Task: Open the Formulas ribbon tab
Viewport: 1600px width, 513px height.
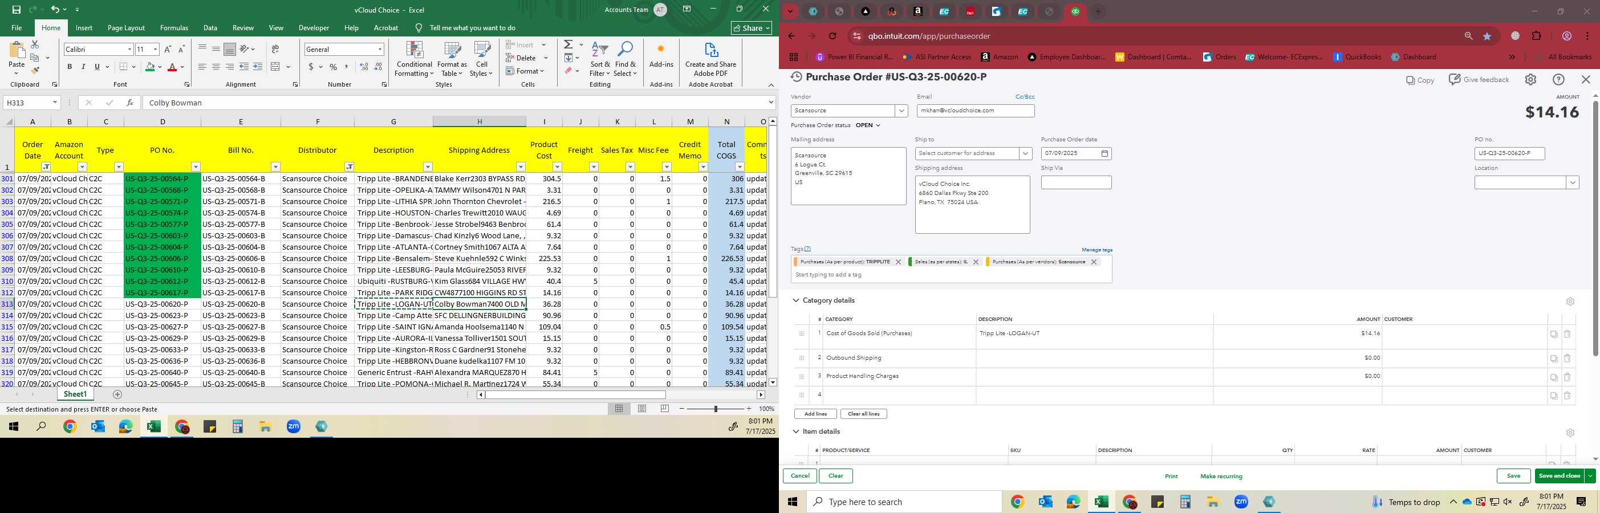Action: tap(174, 28)
